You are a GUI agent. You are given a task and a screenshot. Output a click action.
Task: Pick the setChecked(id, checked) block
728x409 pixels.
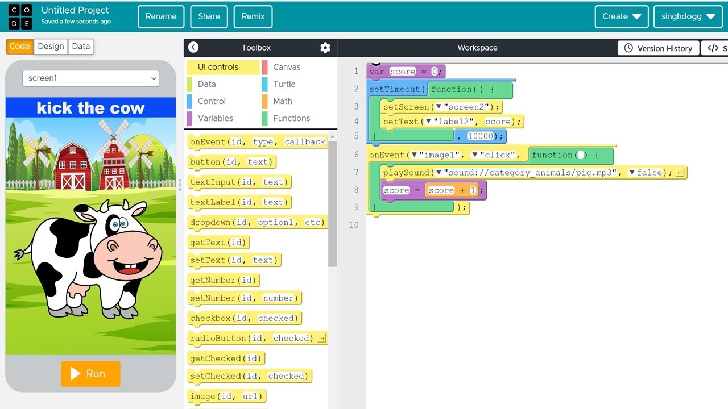pos(250,376)
